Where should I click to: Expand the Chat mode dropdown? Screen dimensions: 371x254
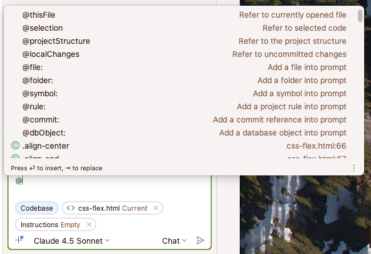point(175,241)
